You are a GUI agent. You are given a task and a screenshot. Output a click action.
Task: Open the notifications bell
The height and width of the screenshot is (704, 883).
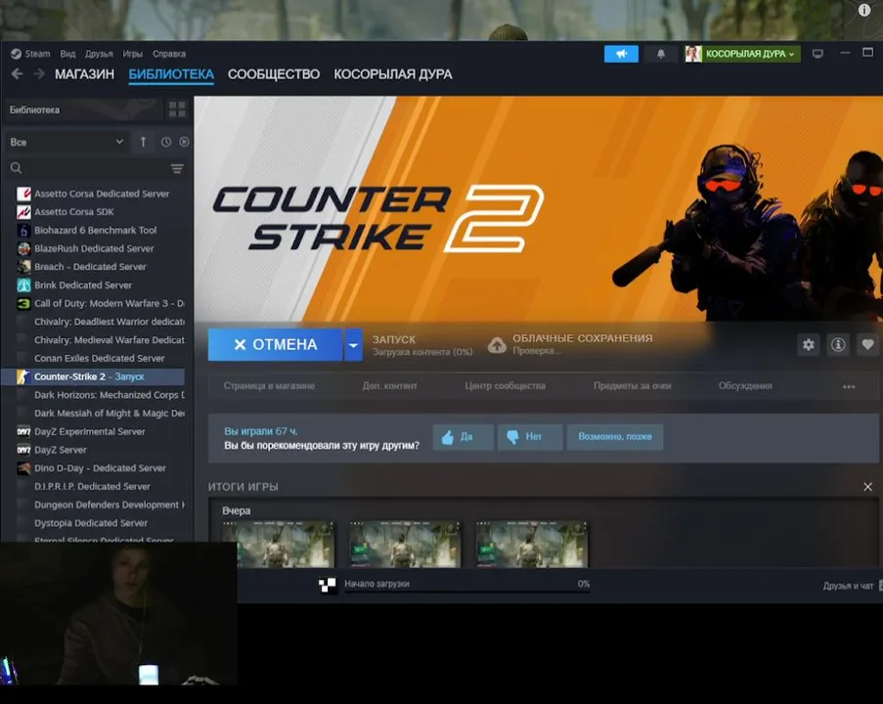point(661,54)
